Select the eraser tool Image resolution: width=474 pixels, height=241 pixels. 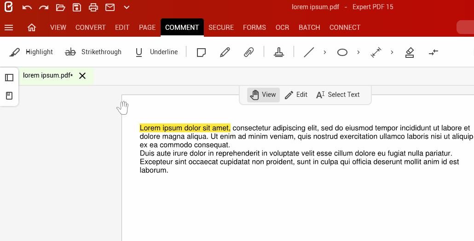[410, 52]
